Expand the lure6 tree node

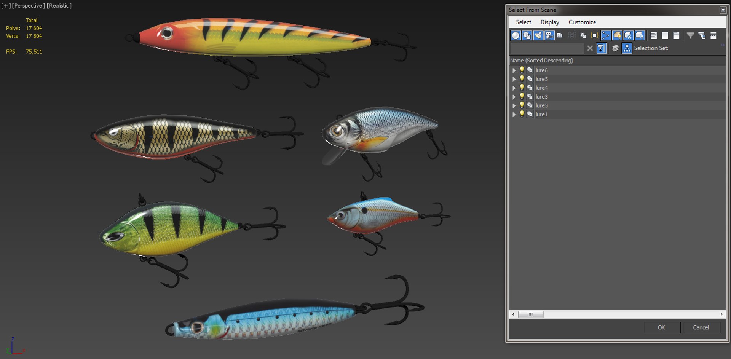coord(514,70)
